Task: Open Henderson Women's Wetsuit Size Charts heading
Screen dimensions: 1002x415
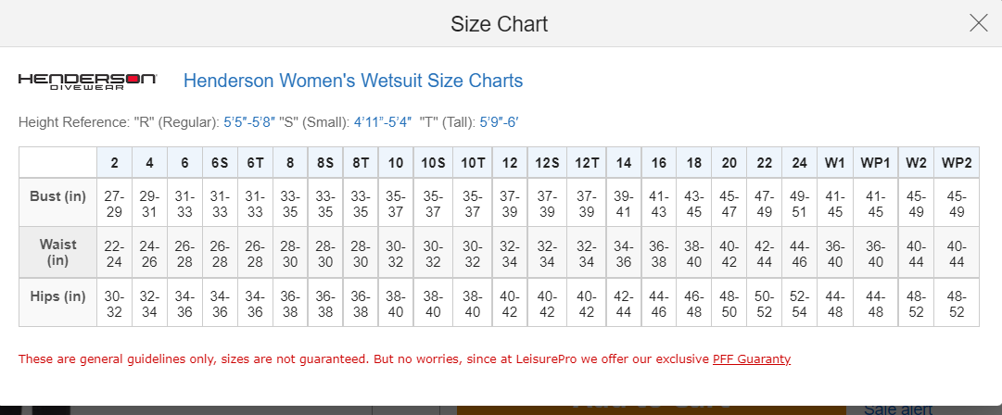Action: [x=352, y=81]
